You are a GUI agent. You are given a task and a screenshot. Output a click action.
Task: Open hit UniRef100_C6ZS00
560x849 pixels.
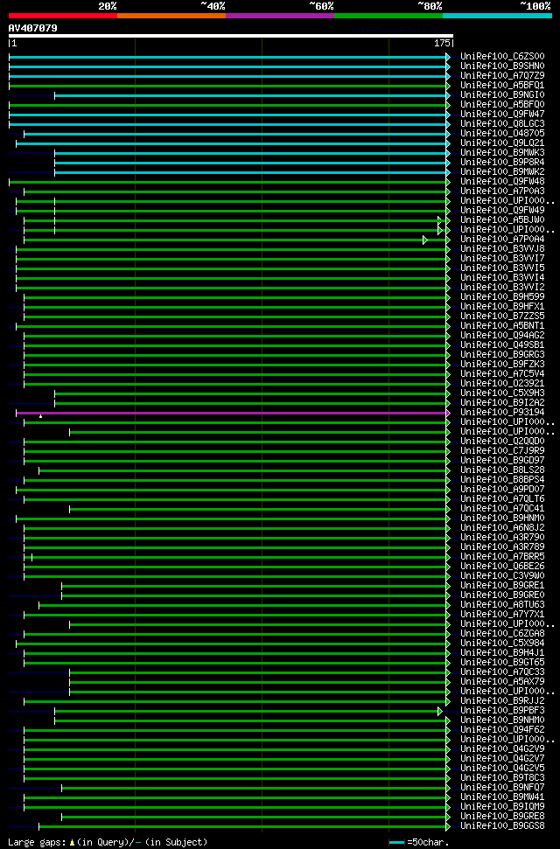pos(502,56)
